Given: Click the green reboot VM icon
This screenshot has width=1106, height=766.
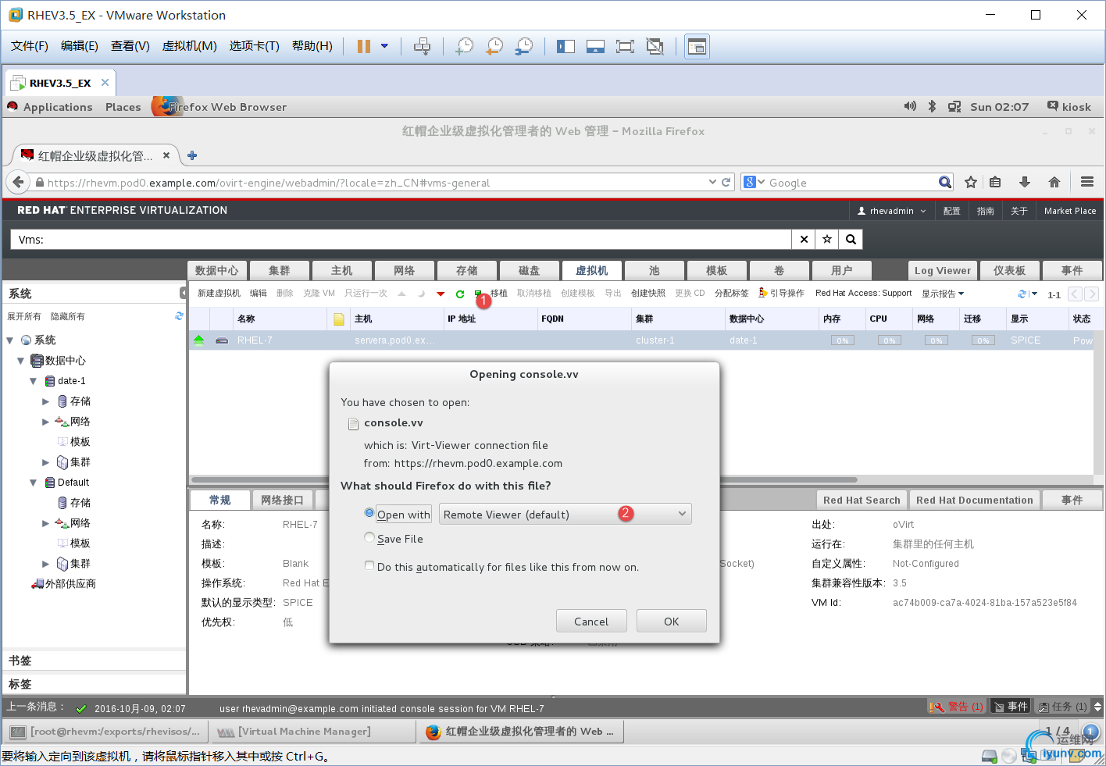Looking at the screenshot, I should point(460,294).
